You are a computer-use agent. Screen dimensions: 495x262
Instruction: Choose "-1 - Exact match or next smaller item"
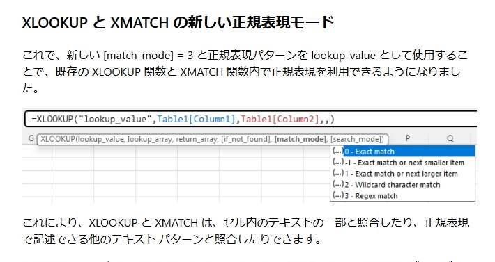tap(404, 163)
